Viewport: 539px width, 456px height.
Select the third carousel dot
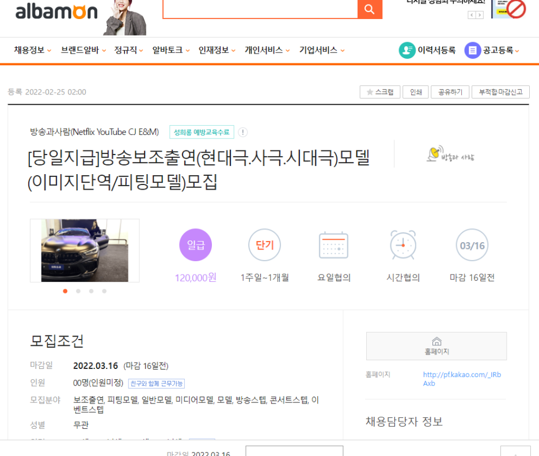pos(92,291)
